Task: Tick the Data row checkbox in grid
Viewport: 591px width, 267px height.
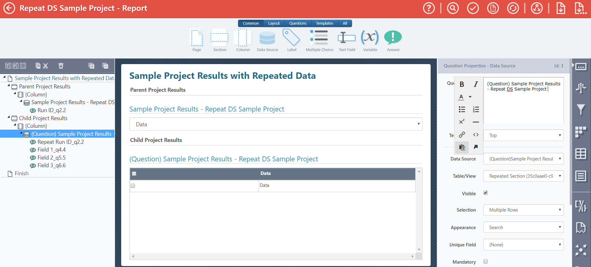Action: (133, 186)
